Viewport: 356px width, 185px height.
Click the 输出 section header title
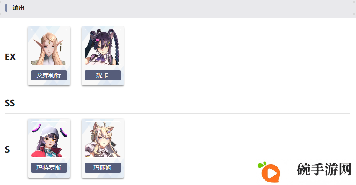click(x=18, y=8)
